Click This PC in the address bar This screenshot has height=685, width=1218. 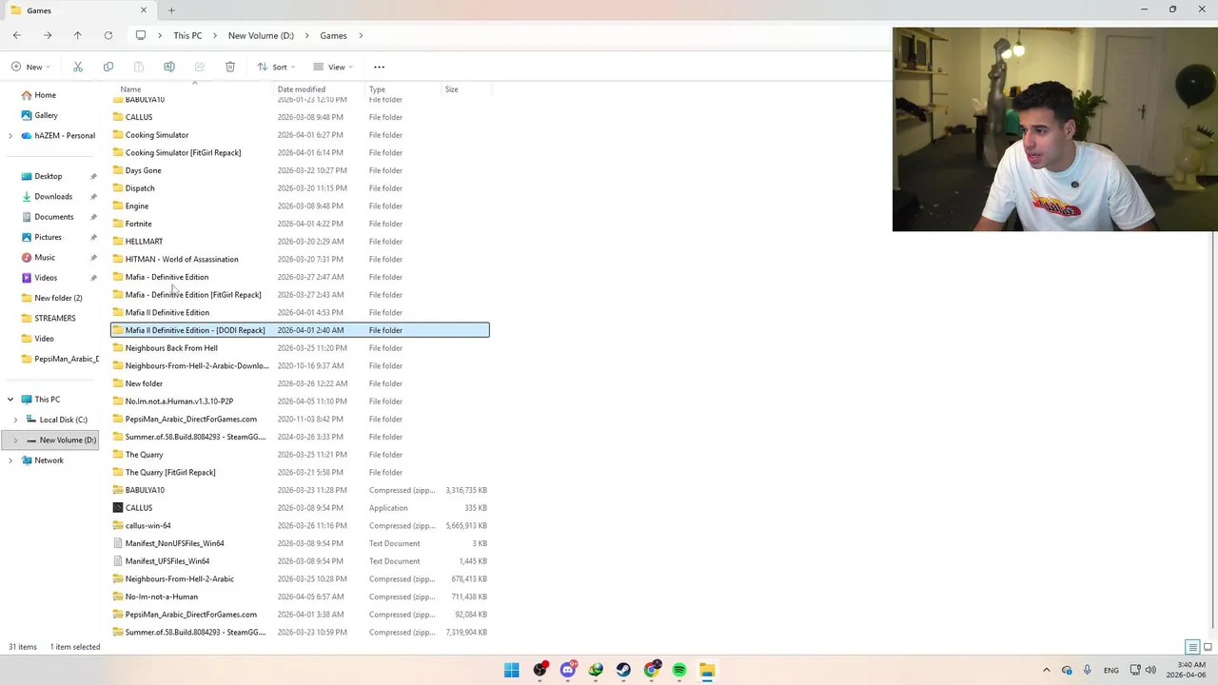coord(187,35)
